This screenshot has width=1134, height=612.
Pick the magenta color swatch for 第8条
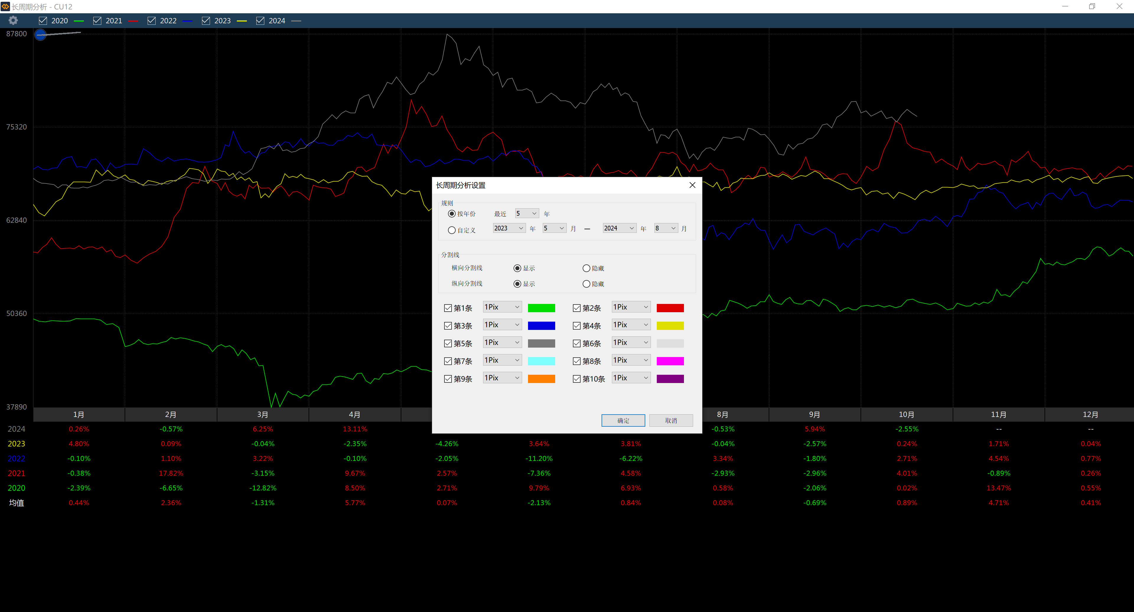click(670, 361)
